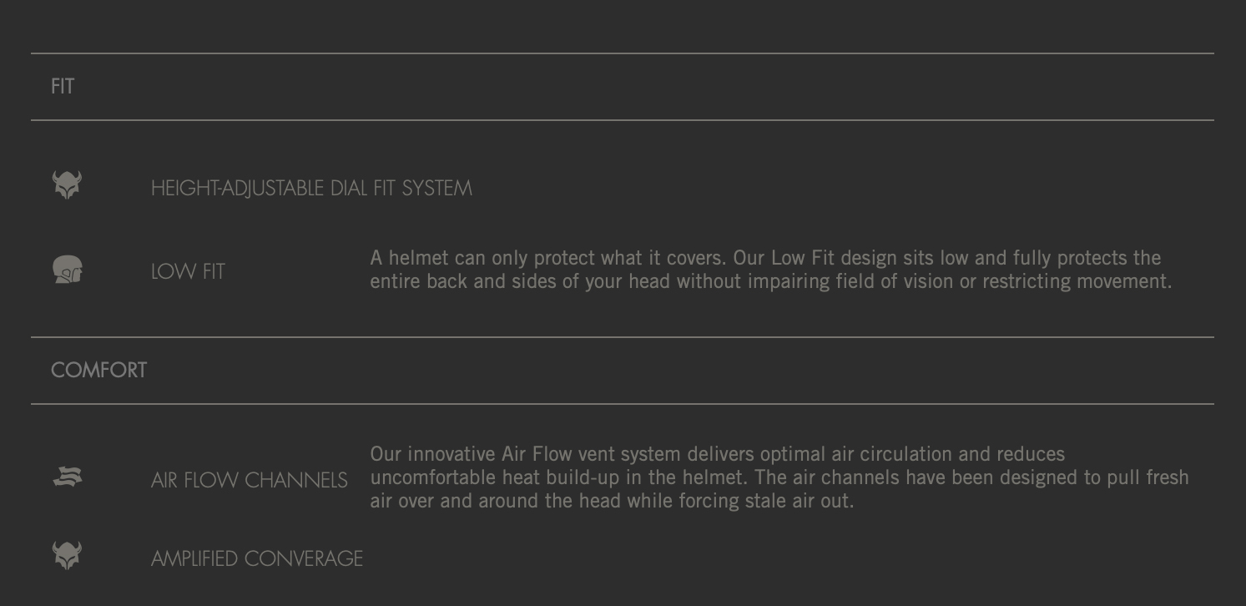Select the Low Fit feature label

pos(188,271)
